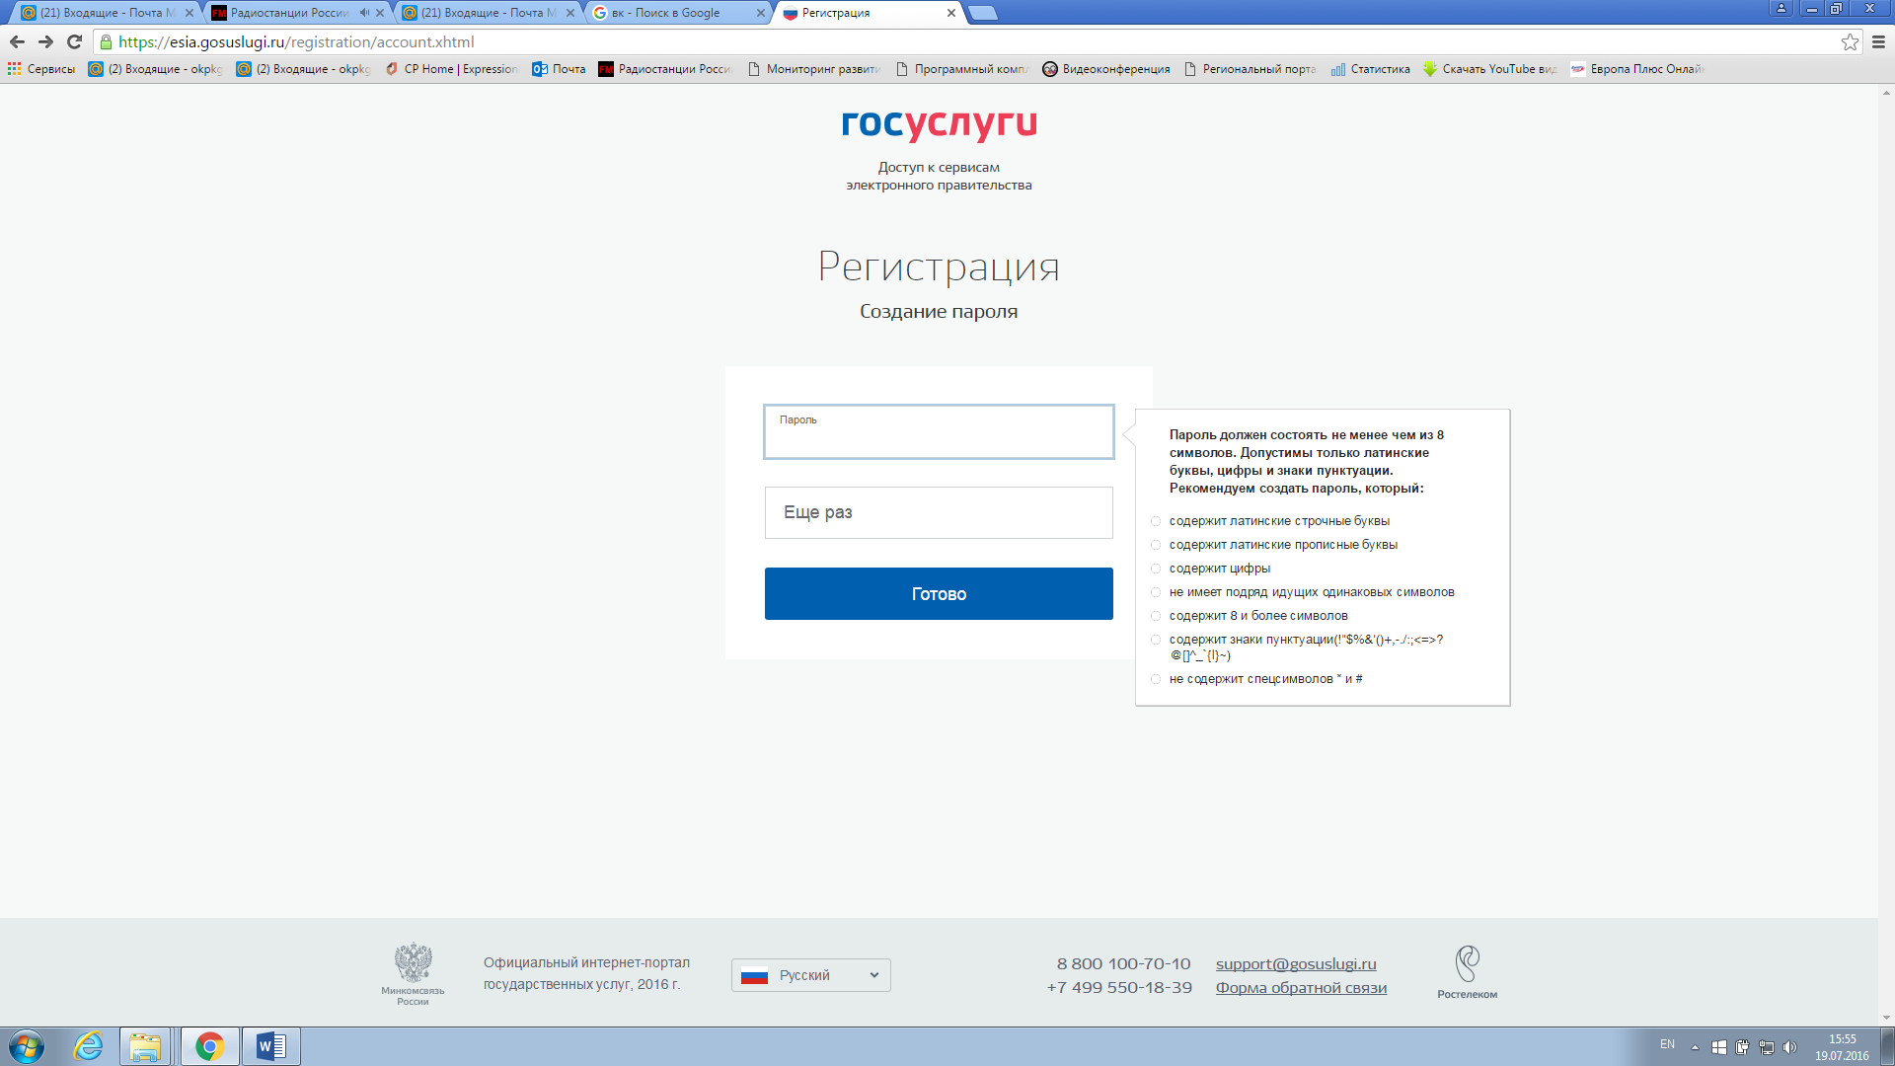Screen dimensions: 1895x1066
Task: Click the Регистрация heading
Action: tap(939, 266)
